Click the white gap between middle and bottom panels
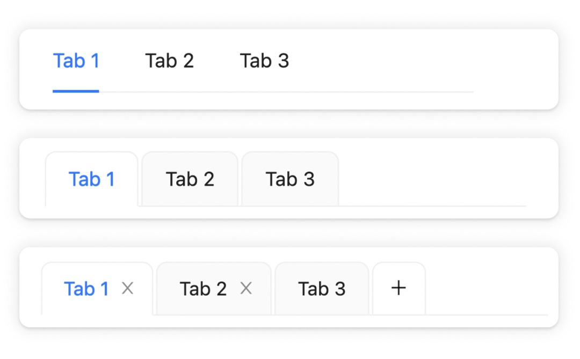Viewport: 580px width, 359px height. tap(289, 233)
